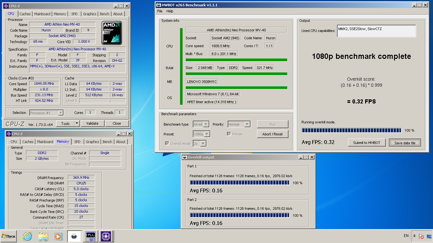Click HT Link 924.52 MHz value
The width and height of the screenshot is (433, 243).
click(44, 101)
